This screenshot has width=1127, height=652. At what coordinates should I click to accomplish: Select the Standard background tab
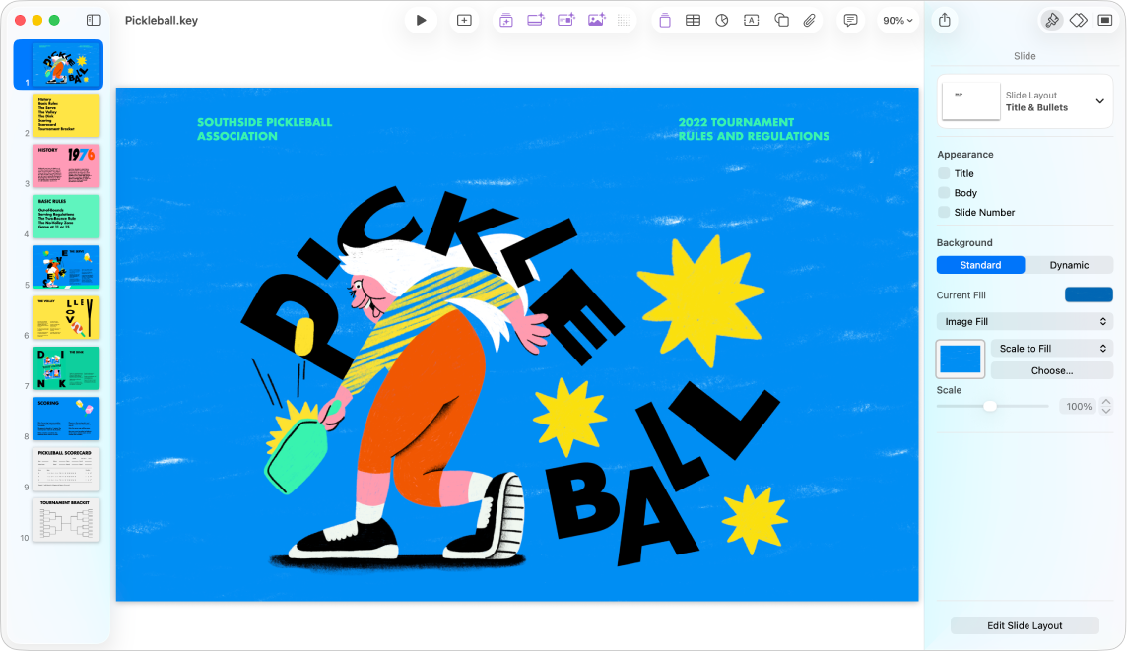[980, 265]
